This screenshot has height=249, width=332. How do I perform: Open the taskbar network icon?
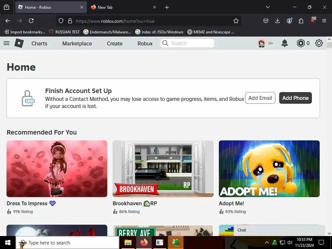coord(282,243)
